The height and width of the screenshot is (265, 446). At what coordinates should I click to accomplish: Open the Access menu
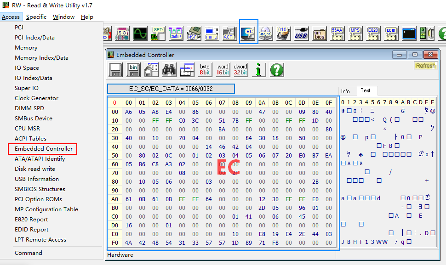[x=11, y=17]
